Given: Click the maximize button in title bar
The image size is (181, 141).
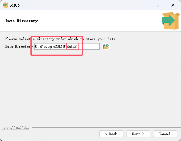Looking at the screenshot, I should [x=157, y=5].
